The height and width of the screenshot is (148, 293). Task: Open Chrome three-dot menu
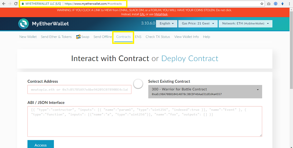pos(290,4)
